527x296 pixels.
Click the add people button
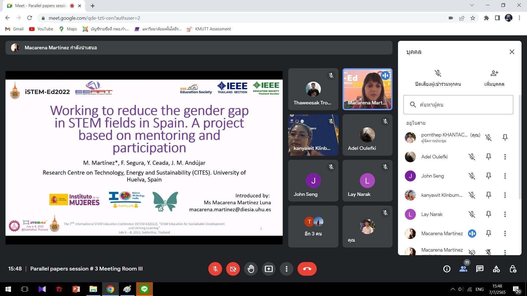(494, 78)
